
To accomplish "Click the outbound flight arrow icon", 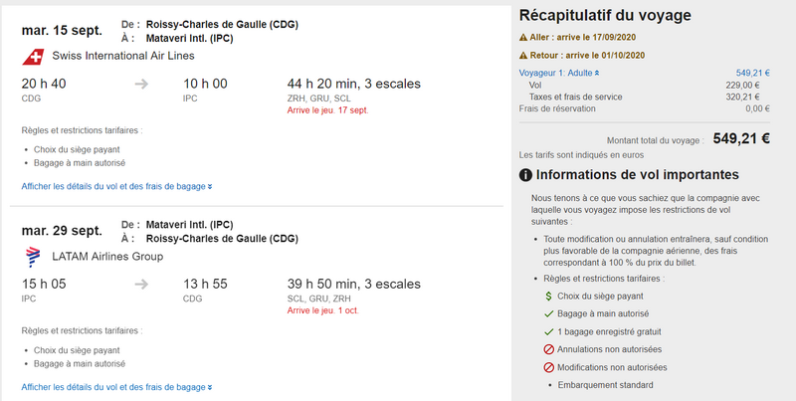I will [141, 84].
